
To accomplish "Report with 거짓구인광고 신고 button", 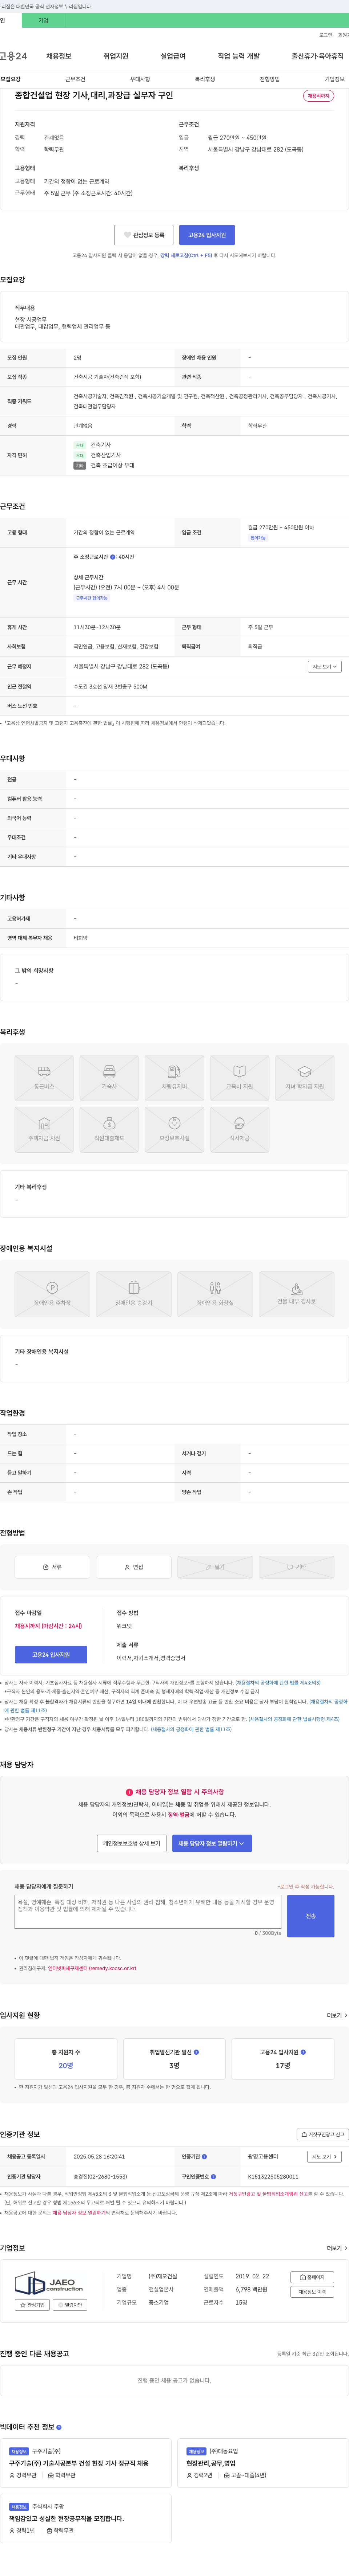I will 323,2134.
